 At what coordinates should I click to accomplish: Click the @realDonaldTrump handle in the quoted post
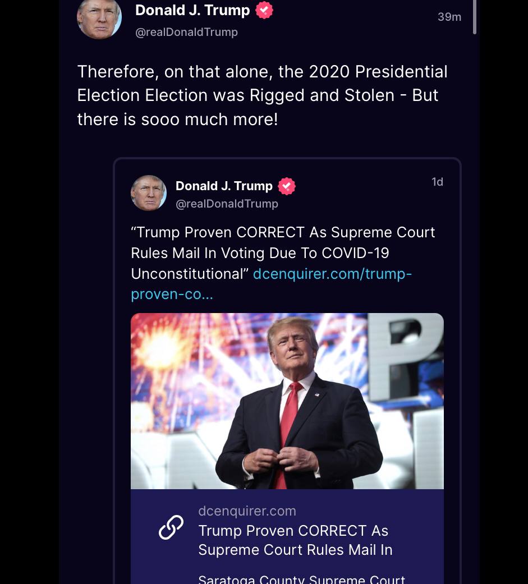pos(227,204)
